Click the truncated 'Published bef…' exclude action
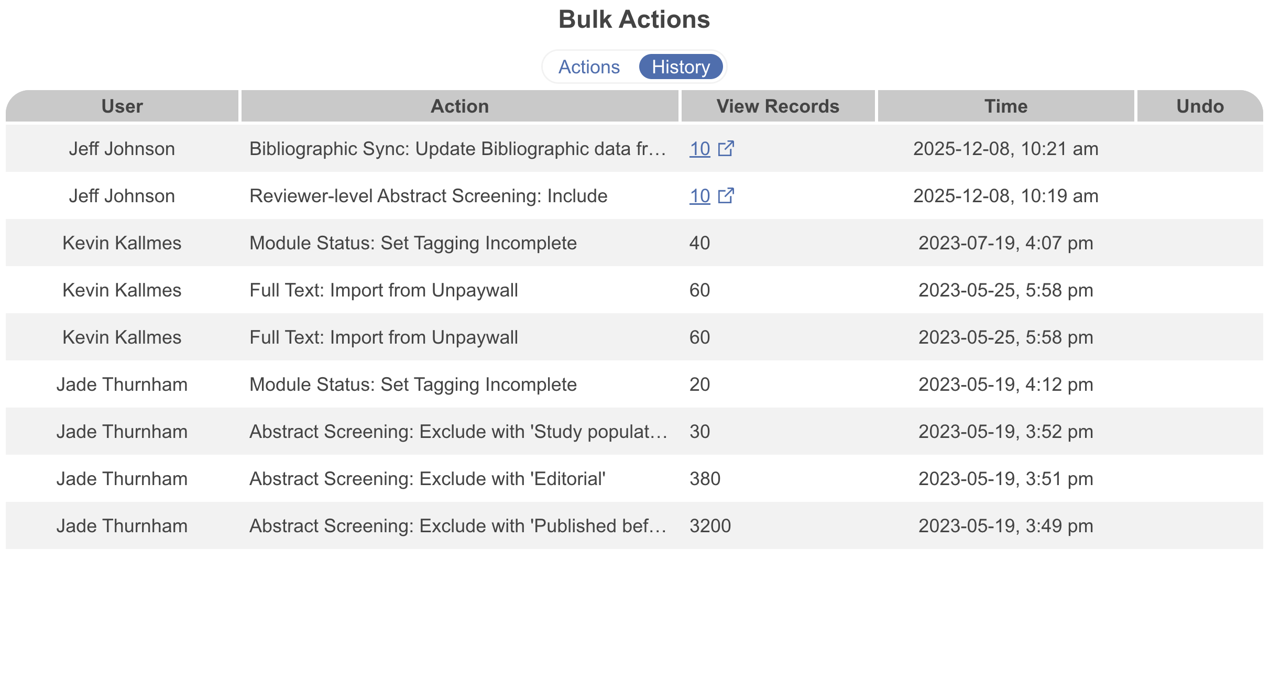 coord(457,526)
